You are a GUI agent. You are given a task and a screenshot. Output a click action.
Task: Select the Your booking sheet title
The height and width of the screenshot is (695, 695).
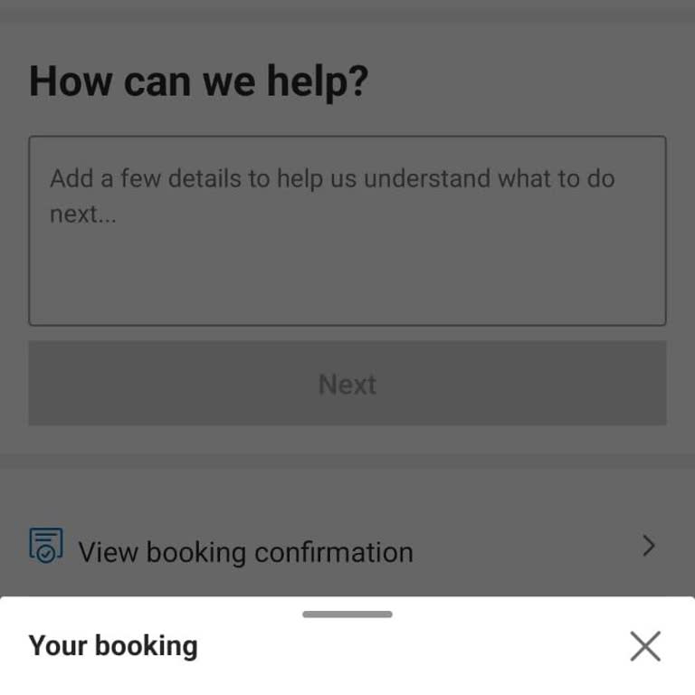(113, 646)
